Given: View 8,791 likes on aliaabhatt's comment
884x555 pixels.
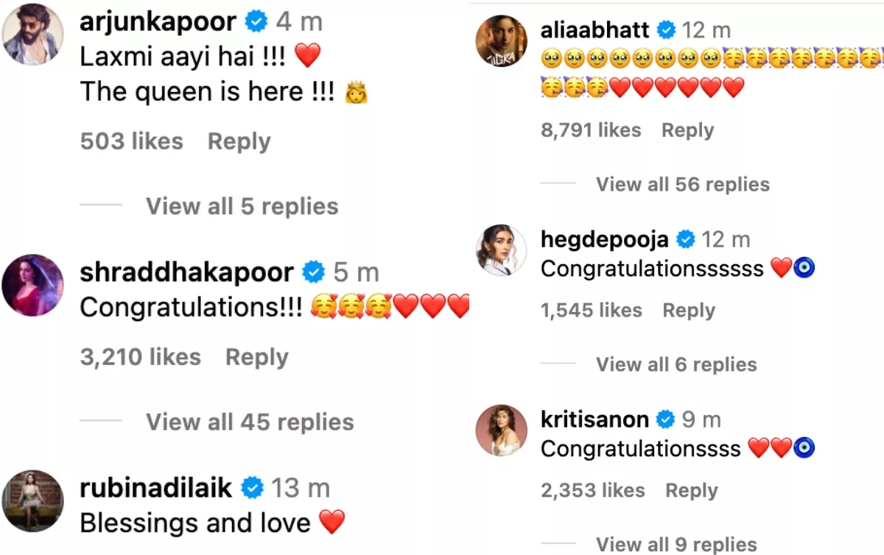Looking at the screenshot, I should click(591, 130).
